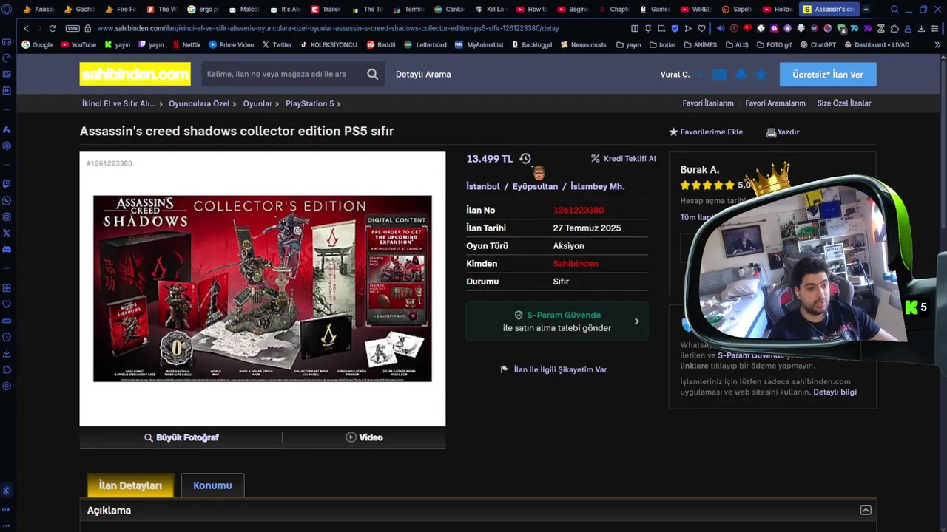Click Ücretsiz İlan Ver button
Viewport: 947px width, 532px height.
pyautogui.click(x=828, y=74)
